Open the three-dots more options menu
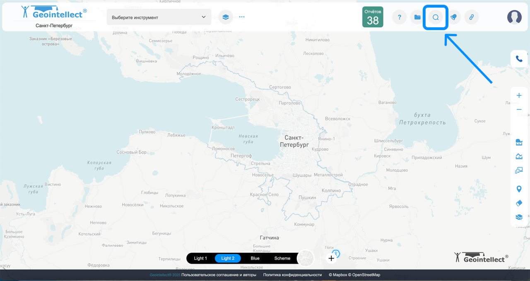Screen dimensions: 530x281 point(242,17)
